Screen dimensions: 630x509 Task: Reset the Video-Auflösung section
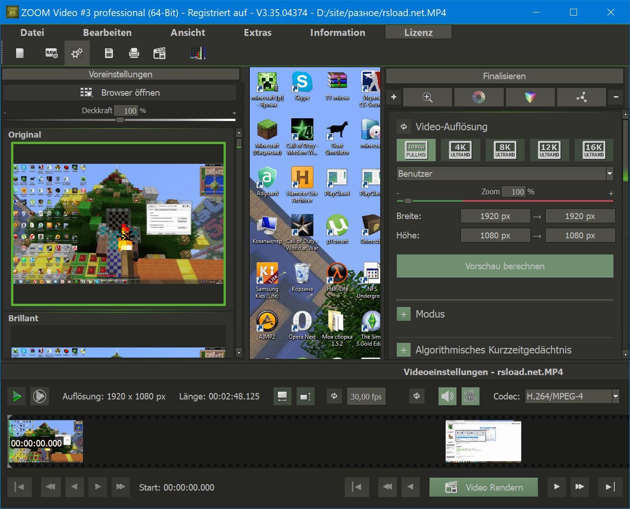pos(404,127)
